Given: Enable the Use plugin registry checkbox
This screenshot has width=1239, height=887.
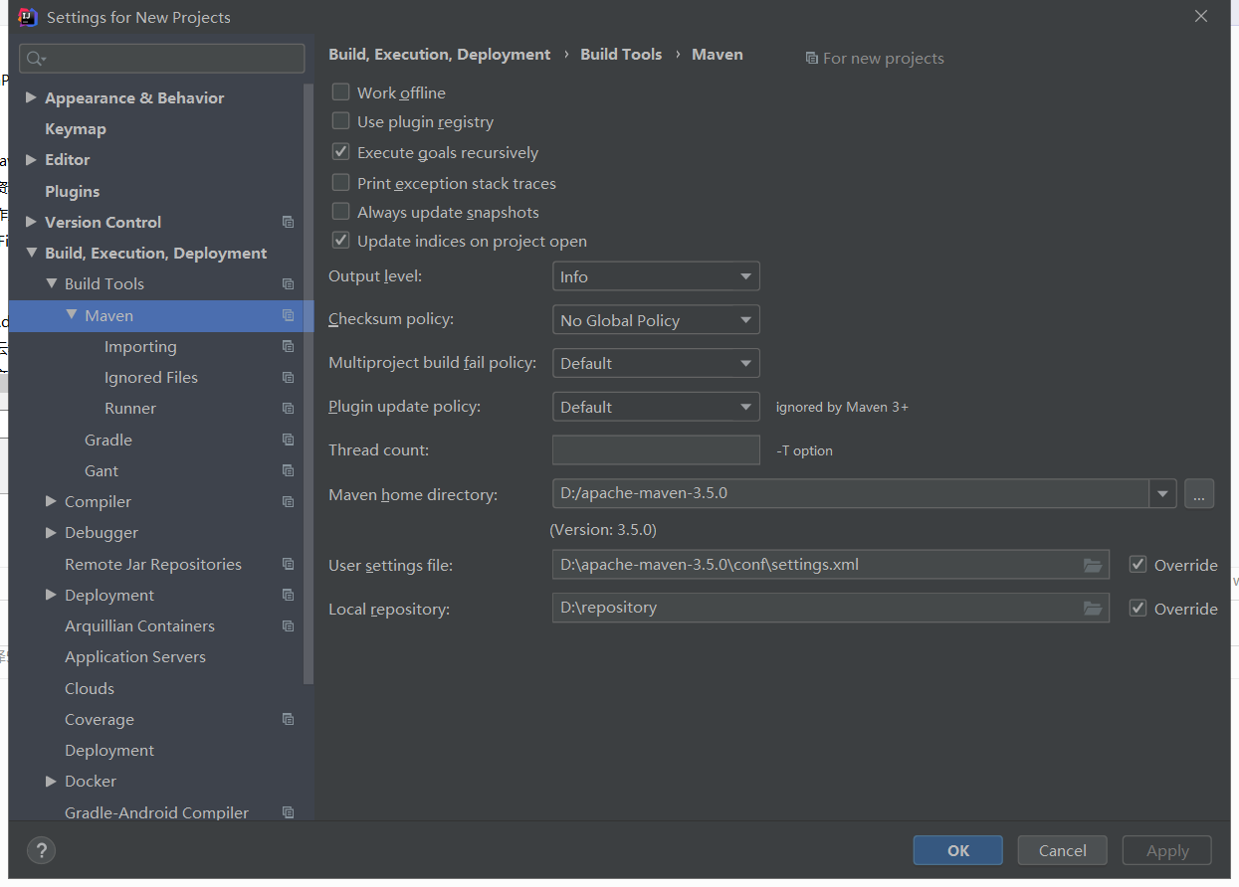Looking at the screenshot, I should 340,121.
